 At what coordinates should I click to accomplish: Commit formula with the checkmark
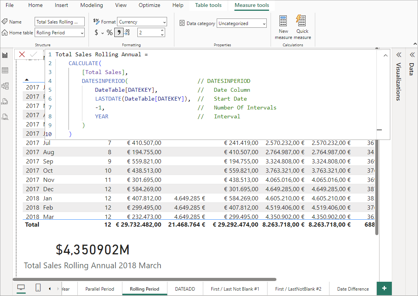coord(33,54)
